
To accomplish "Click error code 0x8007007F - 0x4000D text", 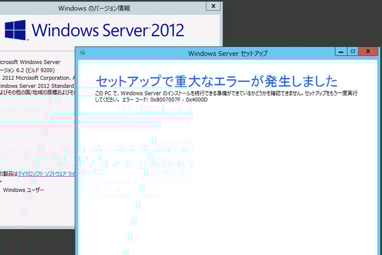I will pyautogui.click(x=179, y=99).
